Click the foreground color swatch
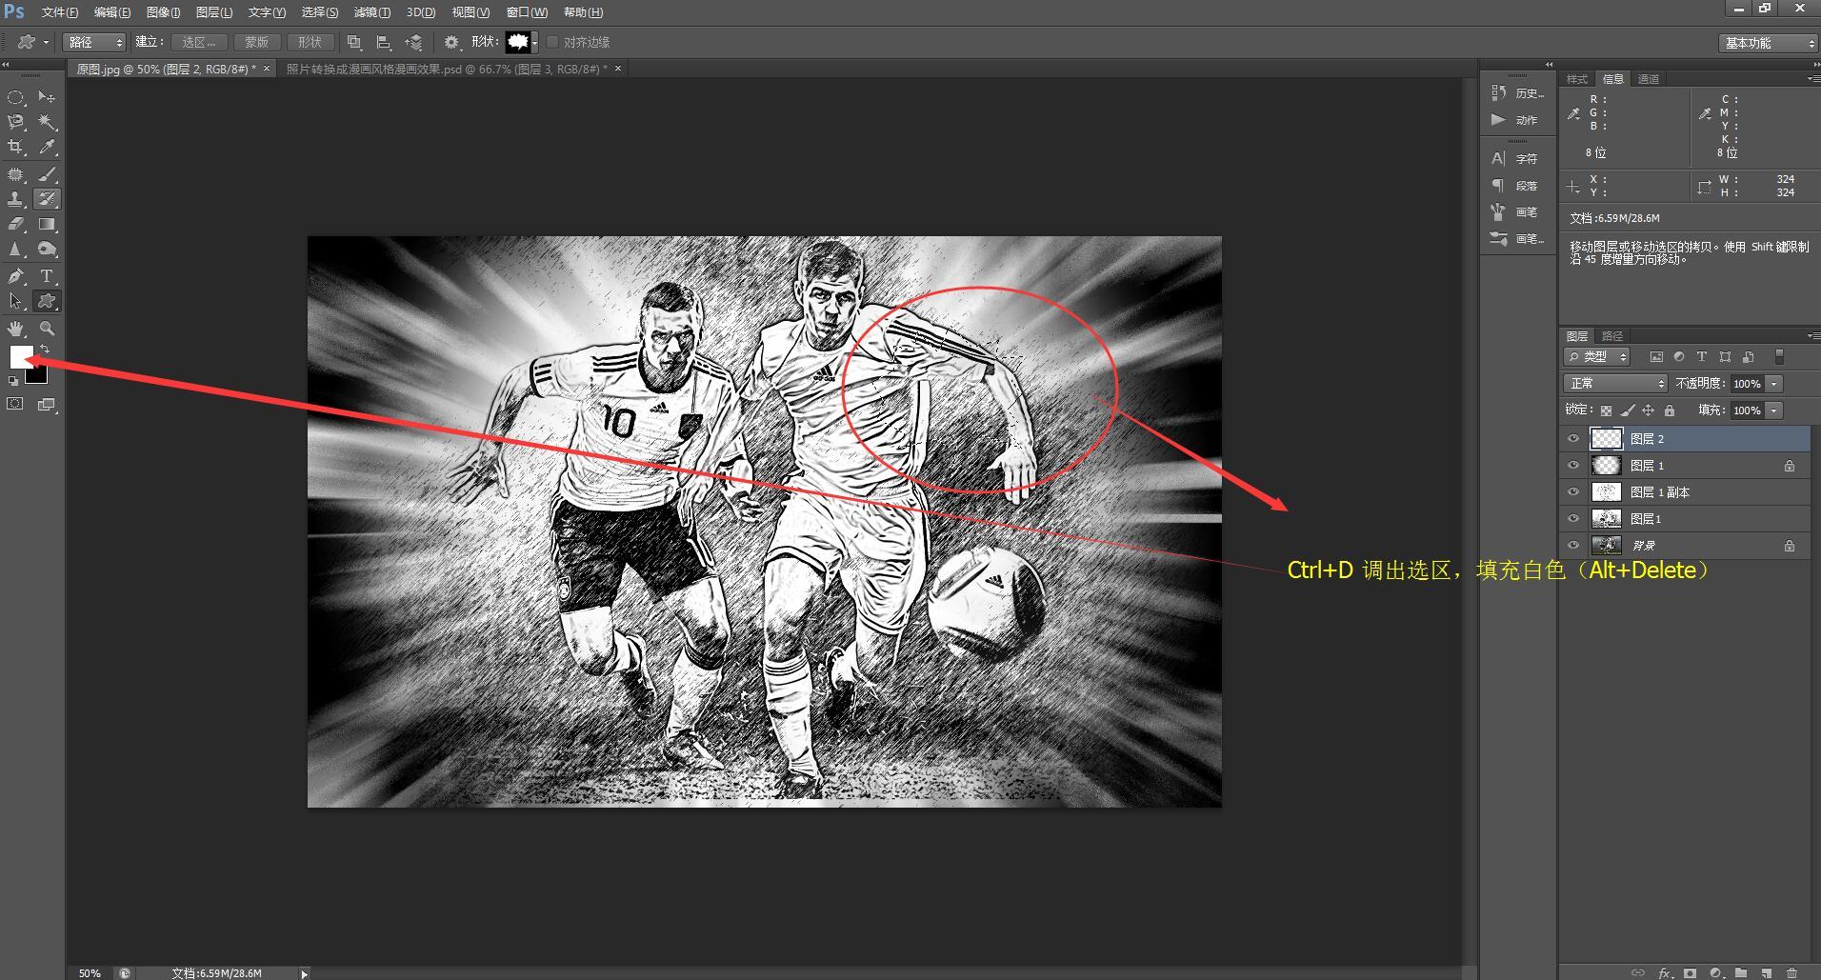Image resolution: width=1821 pixels, height=980 pixels. pos(20,358)
